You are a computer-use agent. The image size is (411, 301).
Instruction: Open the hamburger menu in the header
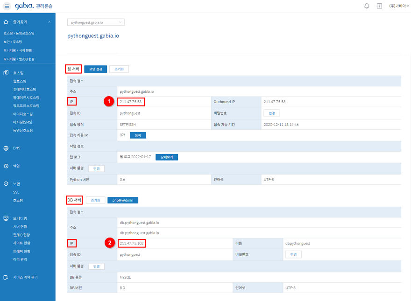[x=7, y=6]
